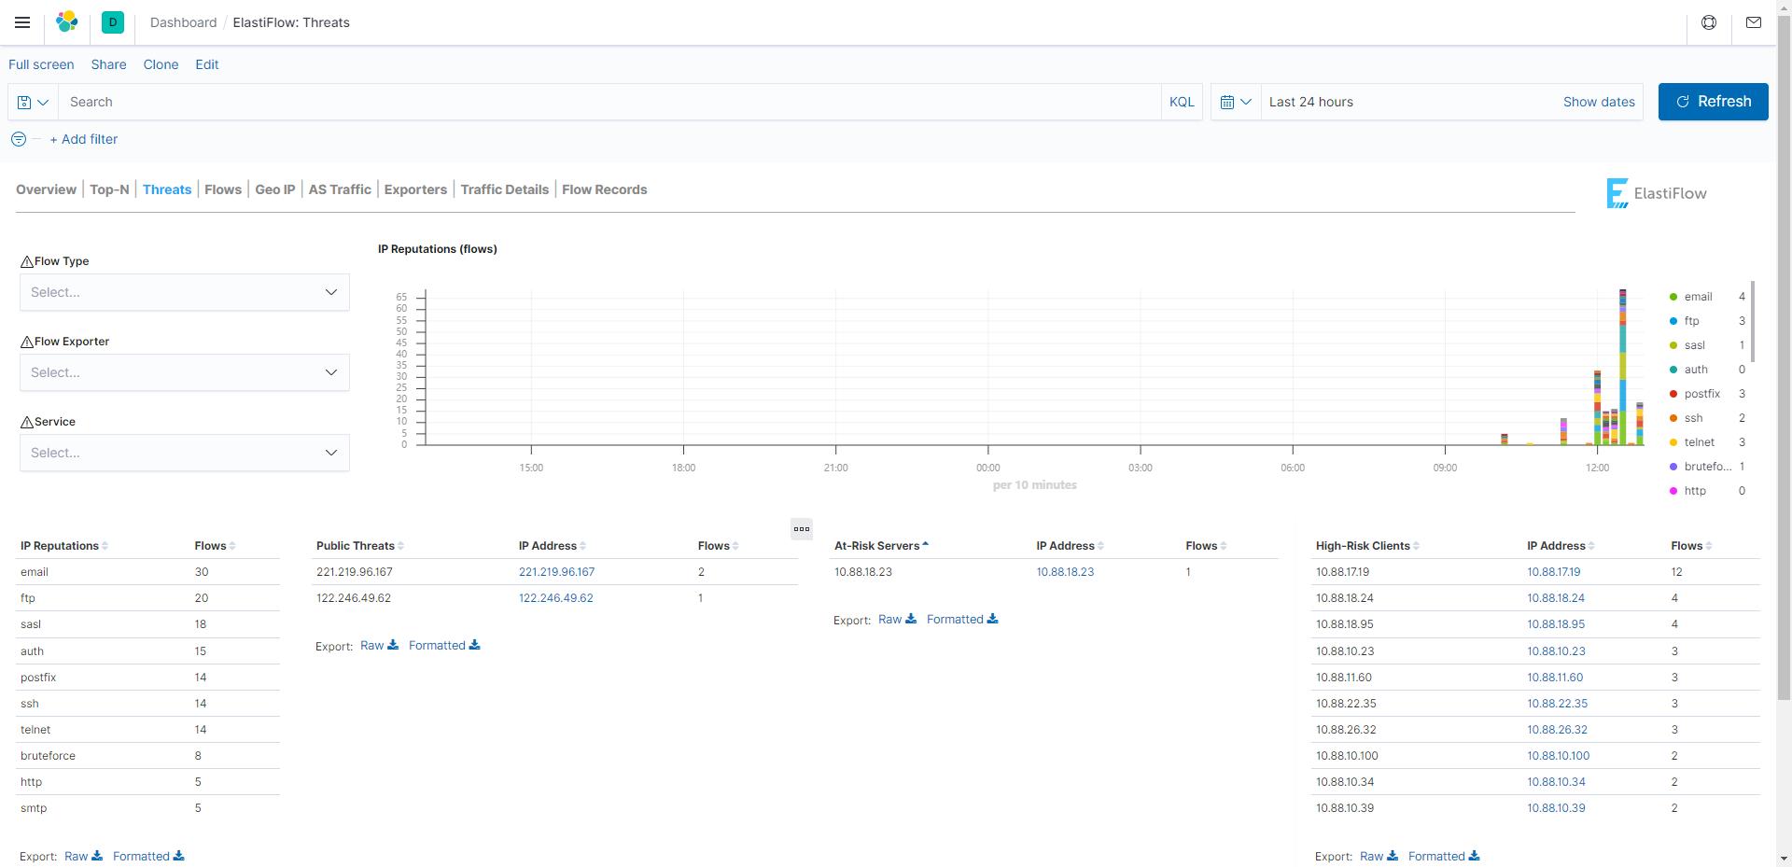Open the 10.88.10.100 client IP link

click(1559, 756)
